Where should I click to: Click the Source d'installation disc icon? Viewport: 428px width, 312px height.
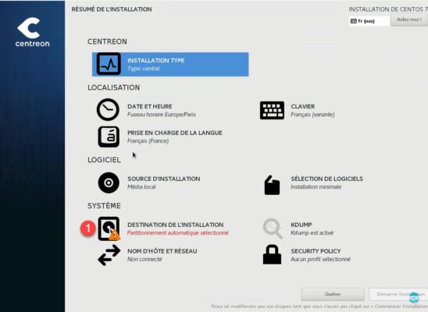coord(109,183)
